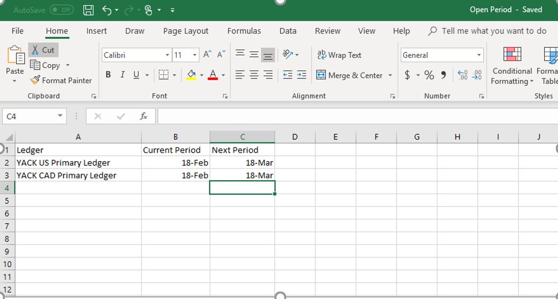This screenshot has width=558, height=299.
Task: Toggle AutoSave switch
Action: (x=62, y=10)
